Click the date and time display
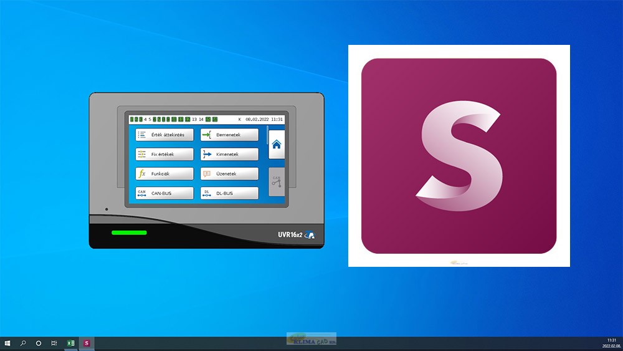The width and height of the screenshot is (623, 351). pyautogui.click(x=264, y=119)
